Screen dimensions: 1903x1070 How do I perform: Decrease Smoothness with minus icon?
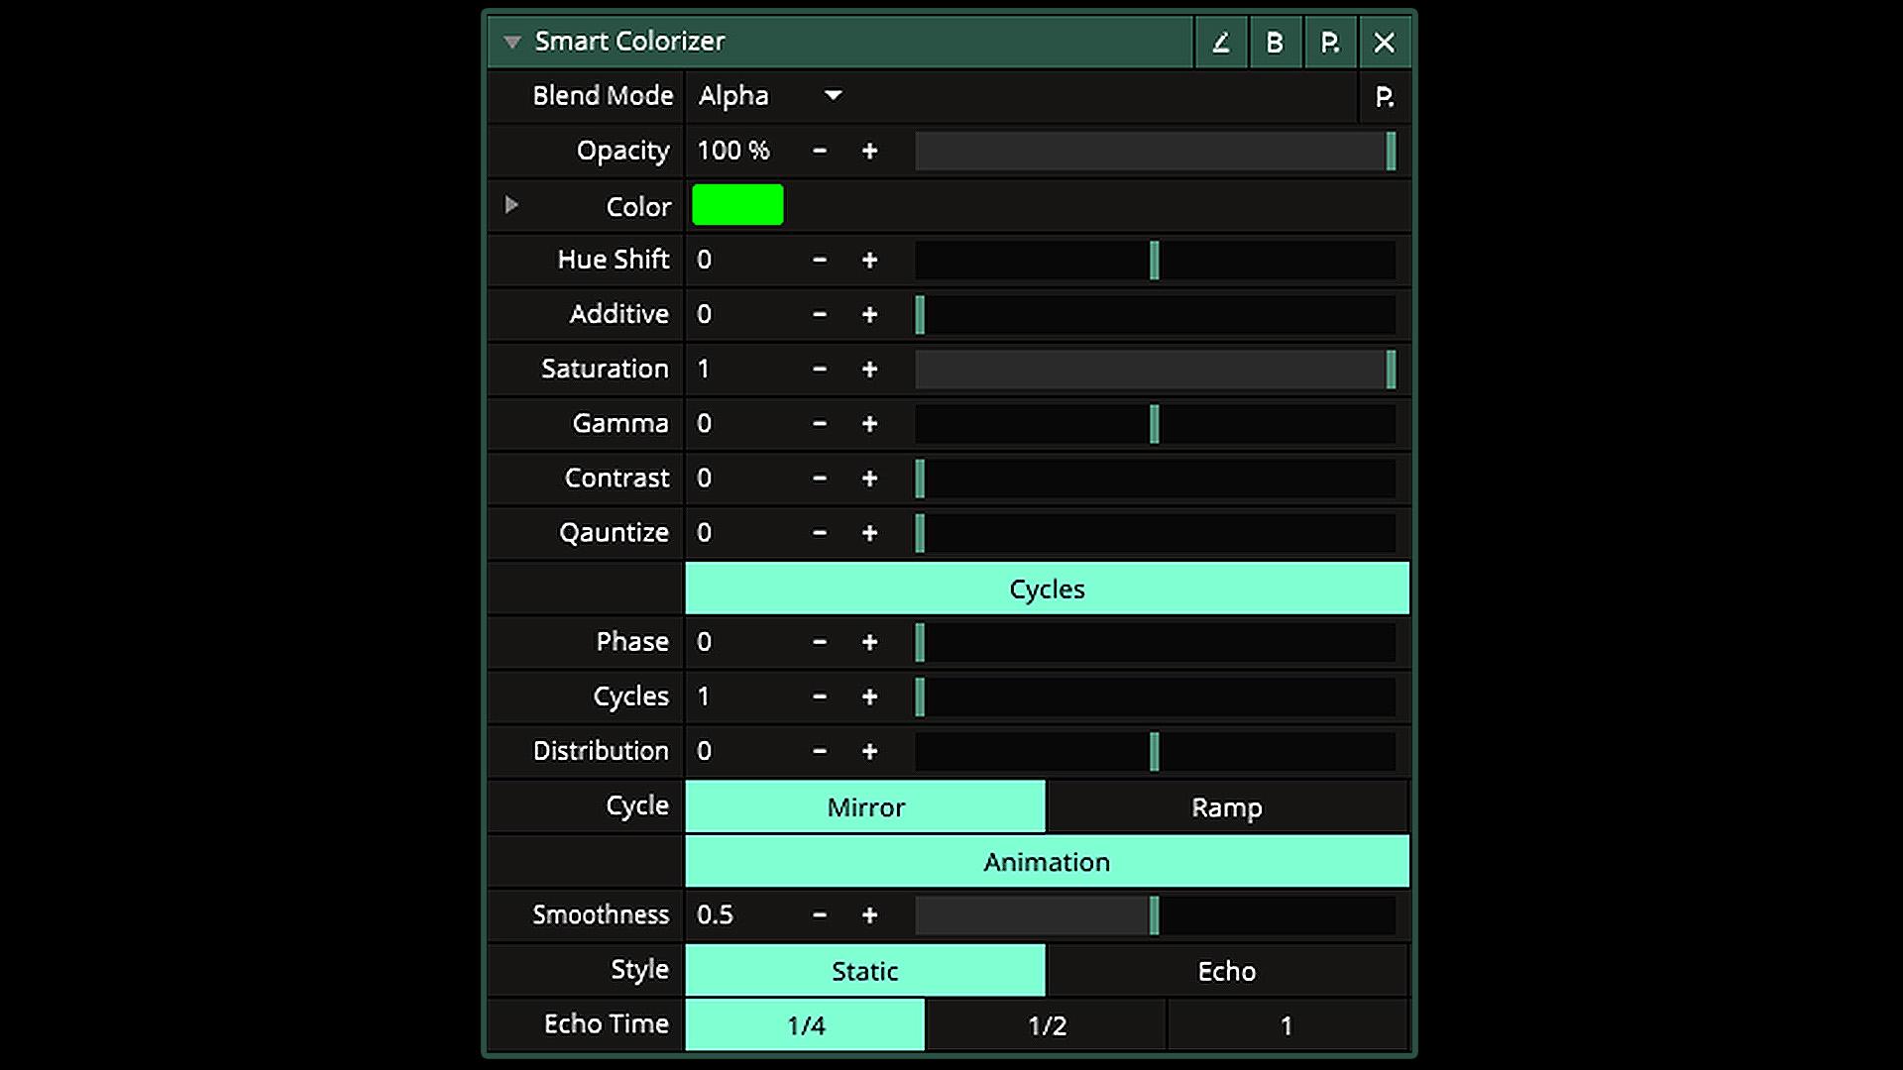(819, 915)
